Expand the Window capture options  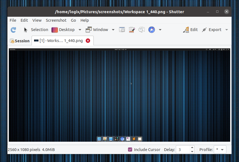click(x=113, y=30)
